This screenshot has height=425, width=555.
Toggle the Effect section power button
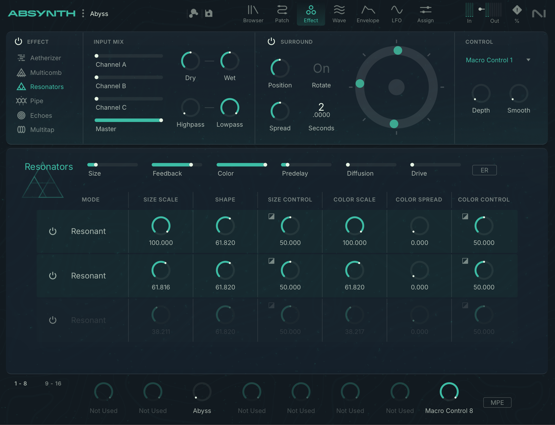tap(18, 42)
